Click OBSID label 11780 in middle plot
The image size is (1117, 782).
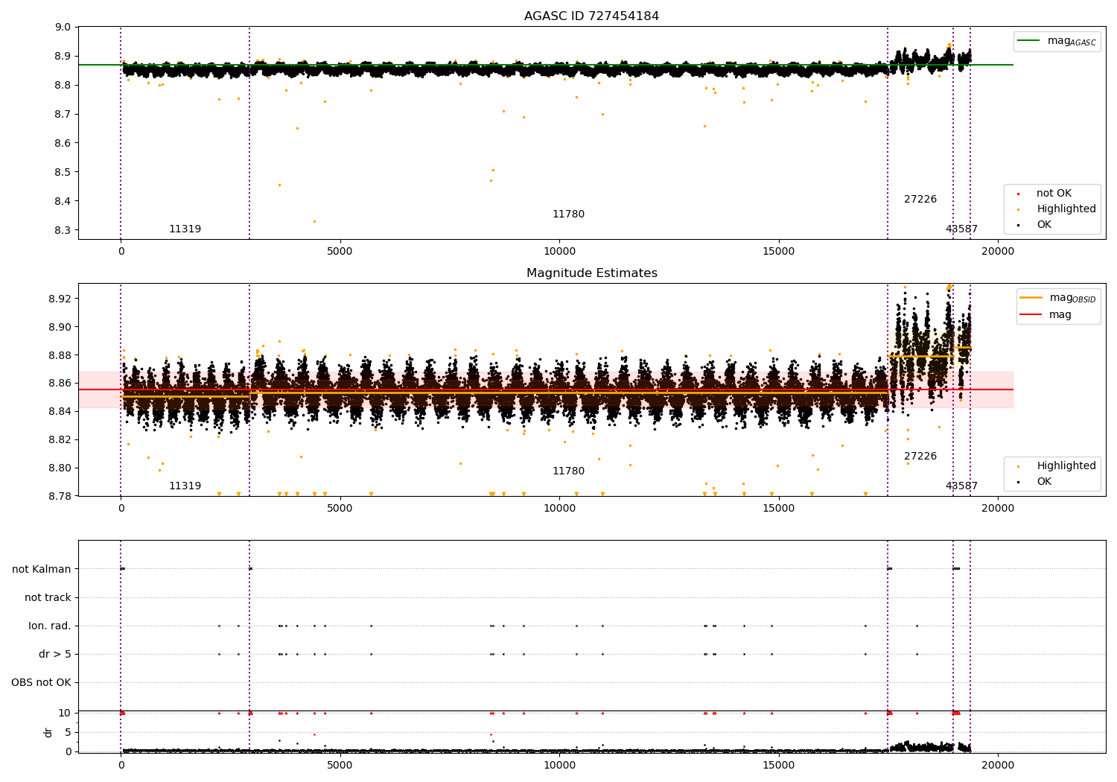(x=568, y=471)
